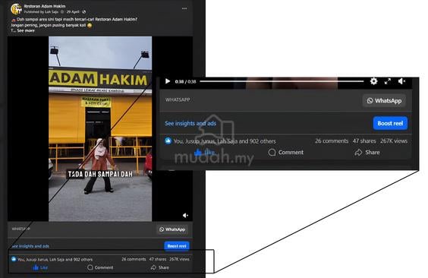This screenshot has height=278, width=428.
Task: Unmute the reel via speaker icon on video
Action: click(185, 216)
